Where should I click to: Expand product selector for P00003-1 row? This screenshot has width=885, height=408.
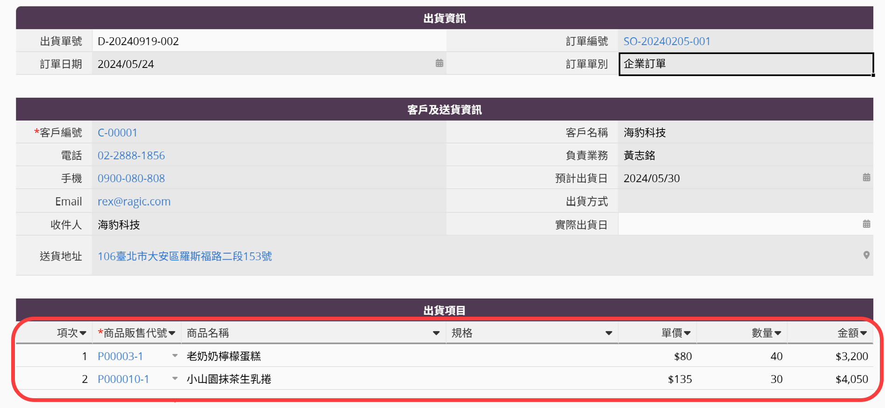tap(175, 356)
